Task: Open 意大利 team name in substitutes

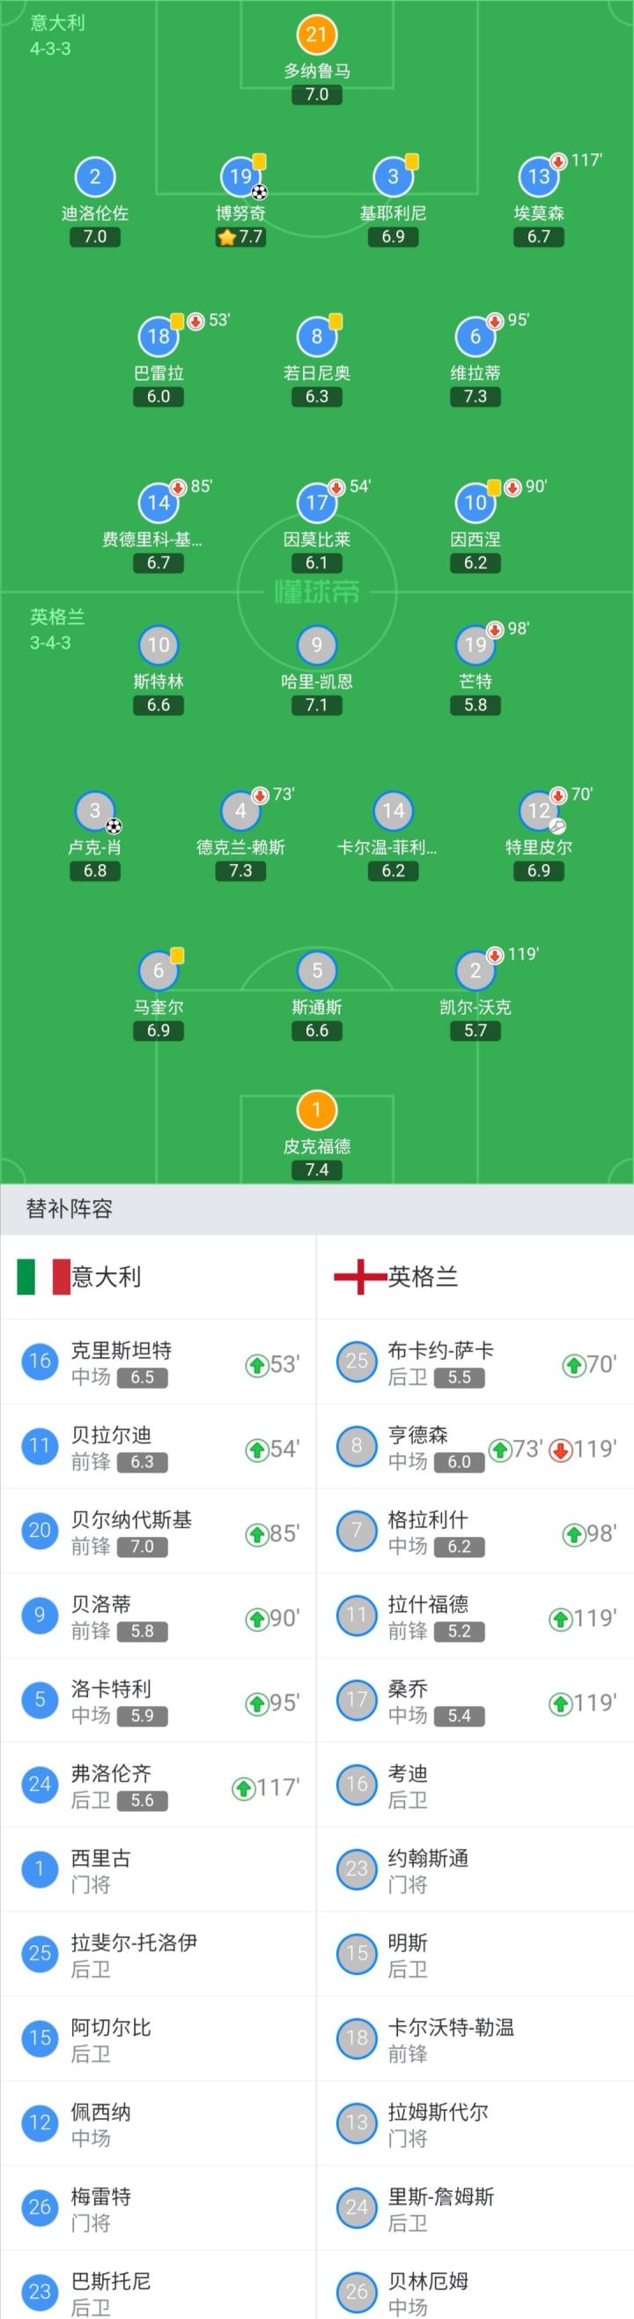Action: point(107,1277)
